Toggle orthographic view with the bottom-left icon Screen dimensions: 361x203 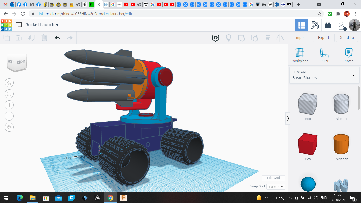pyautogui.click(x=9, y=127)
